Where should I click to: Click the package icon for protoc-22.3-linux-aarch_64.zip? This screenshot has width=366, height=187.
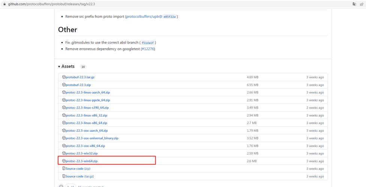pyautogui.click(x=64, y=92)
